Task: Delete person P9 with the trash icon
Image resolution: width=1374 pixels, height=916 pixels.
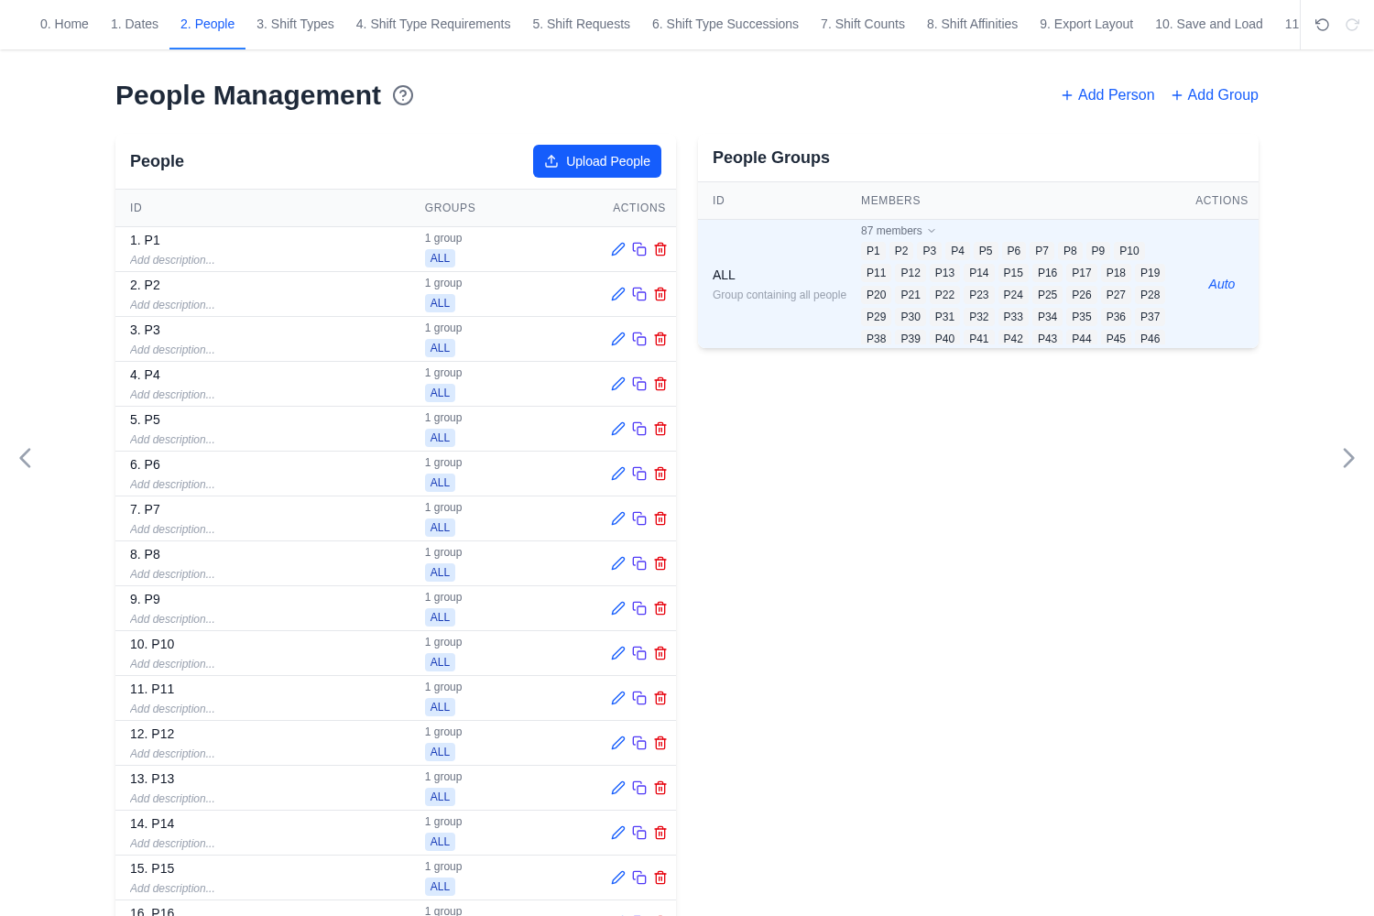Action: 660,608
